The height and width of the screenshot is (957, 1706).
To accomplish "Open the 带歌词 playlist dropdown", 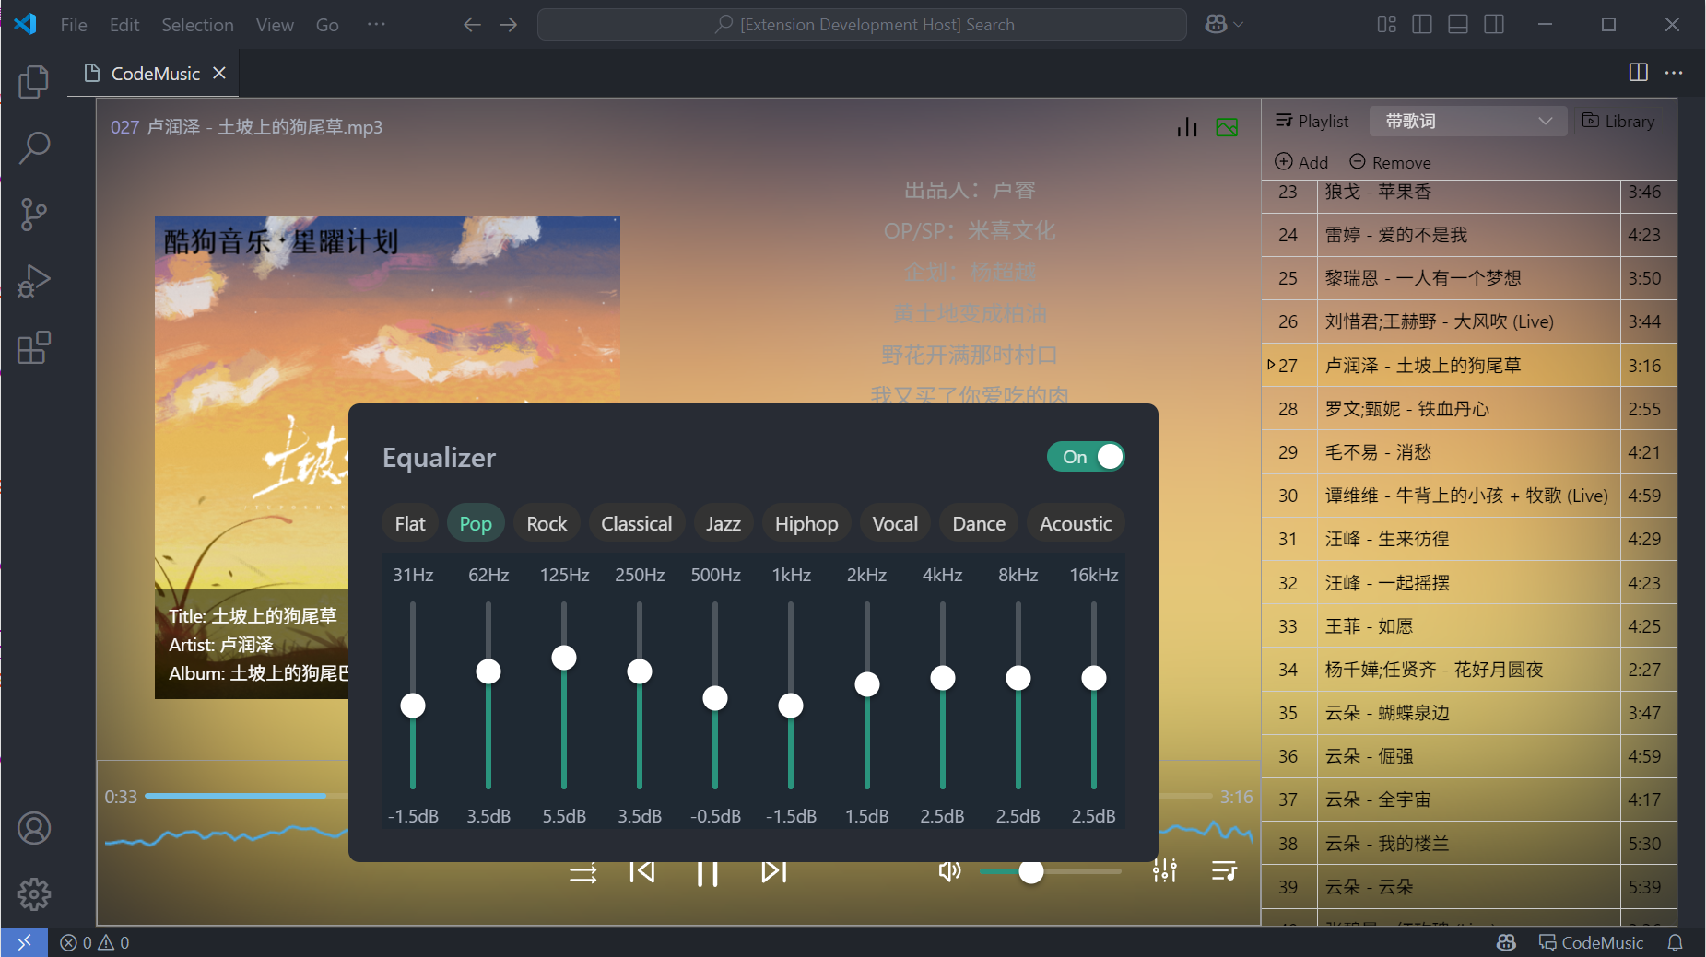I will (1468, 121).
